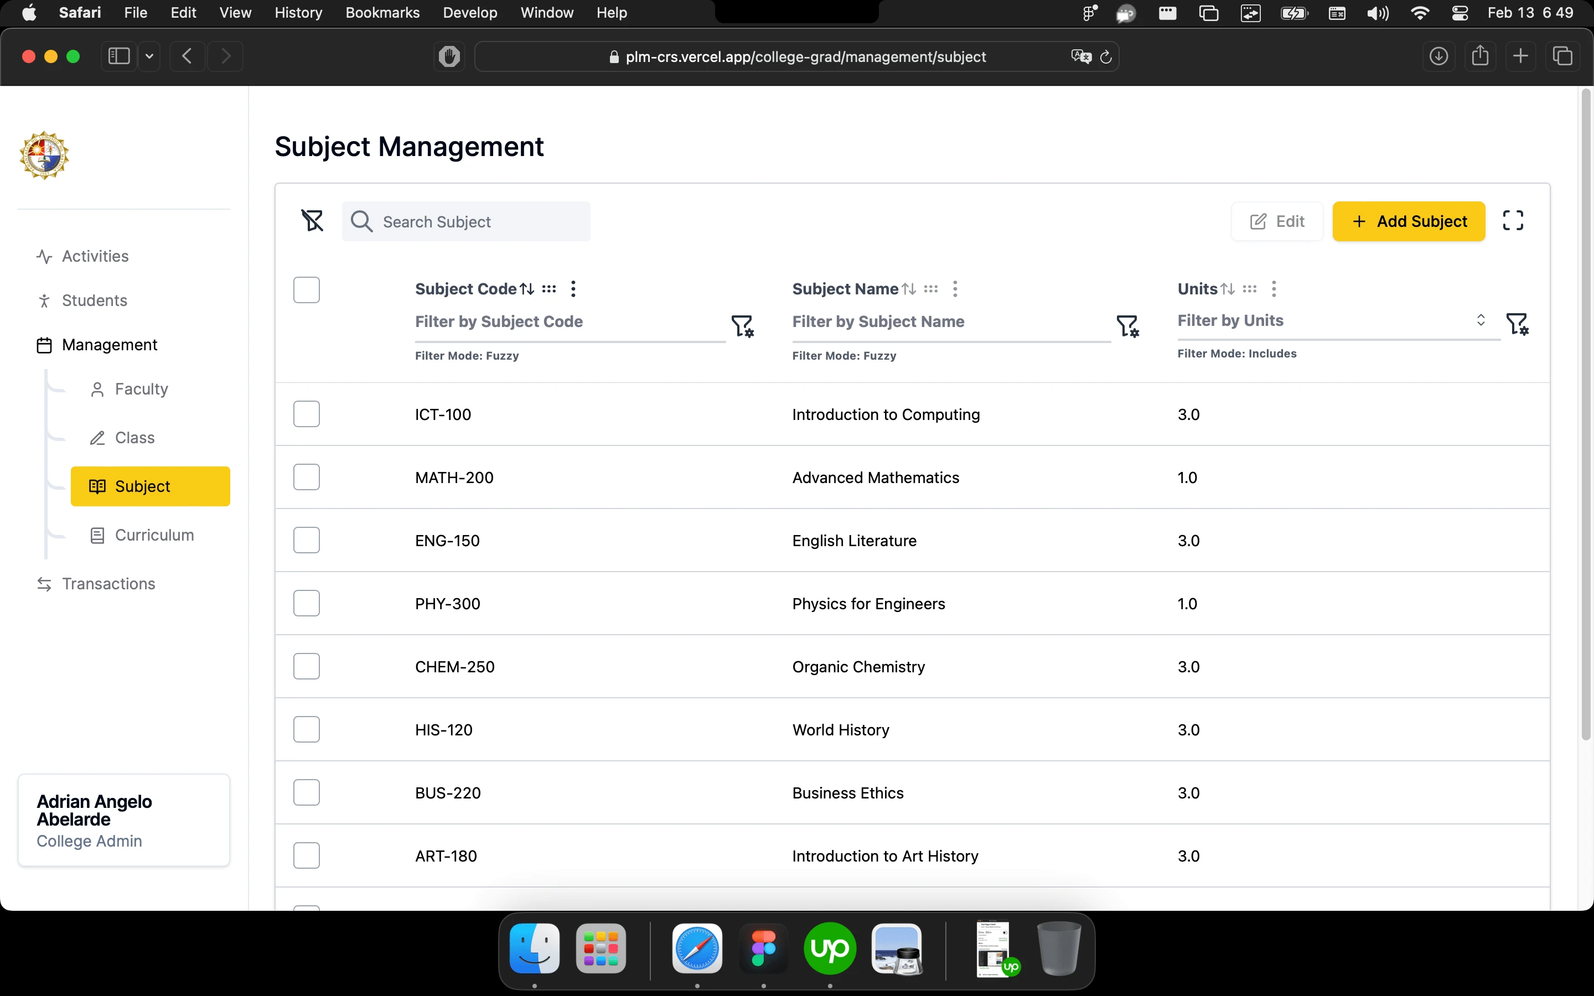Change Units filter mode icon

pos(1518,324)
